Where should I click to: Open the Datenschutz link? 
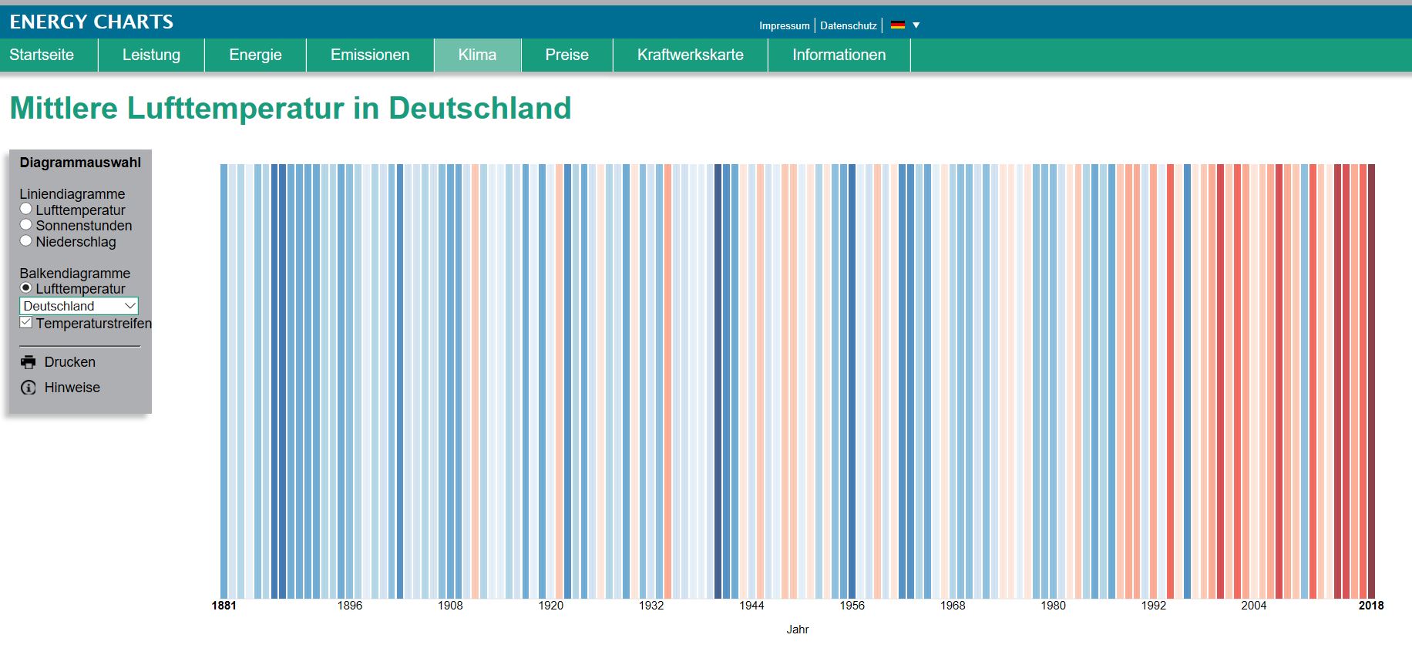coord(849,25)
